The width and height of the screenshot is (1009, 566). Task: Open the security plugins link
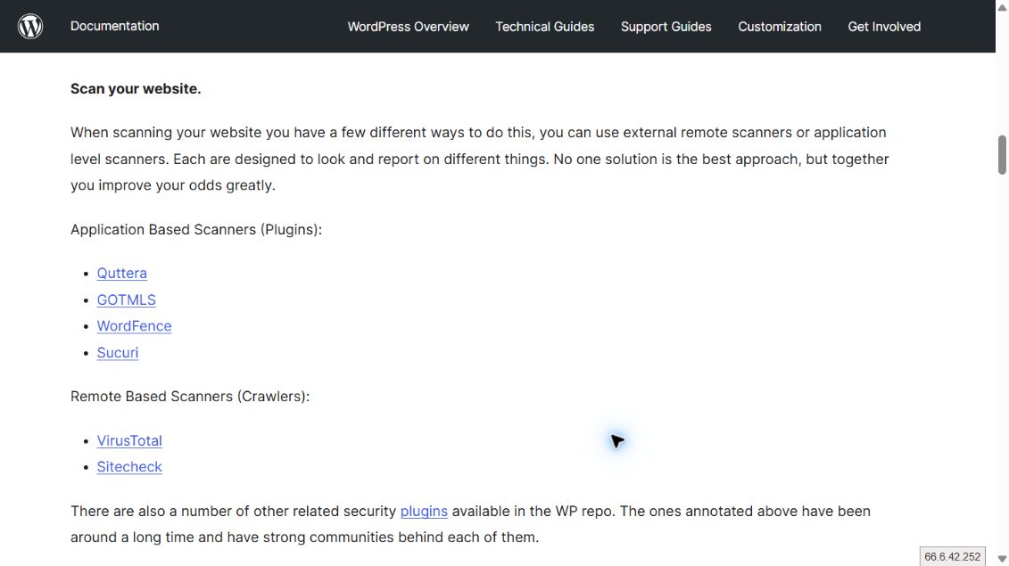pyautogui.click(x=424, y=512)
